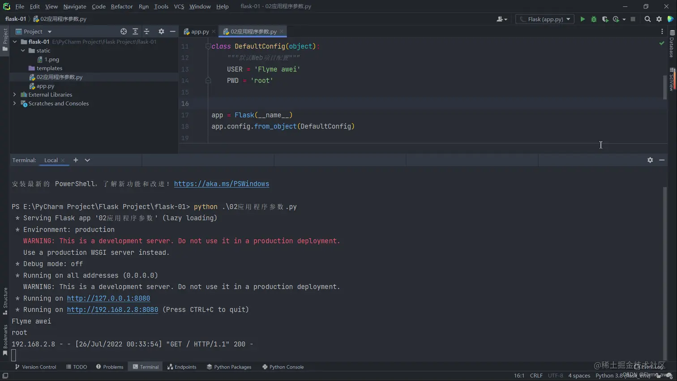Open http://127.0.0.1:8080 link in terminal
Image resolution: width=677 pixels, height=381 pixels.
click(x=108, y=298)
